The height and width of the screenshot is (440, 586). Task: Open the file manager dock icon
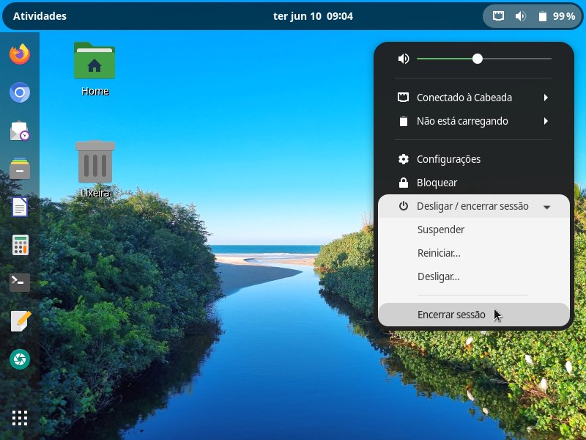pyautogui.click(x=20, y=169)
